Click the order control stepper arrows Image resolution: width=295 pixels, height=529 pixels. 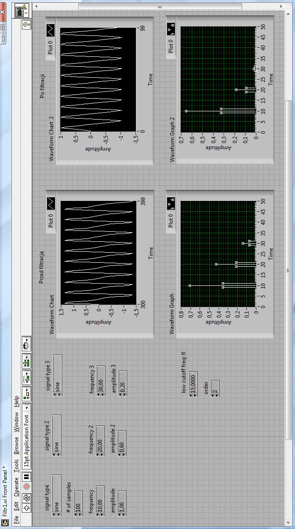[x=215, y=395]
